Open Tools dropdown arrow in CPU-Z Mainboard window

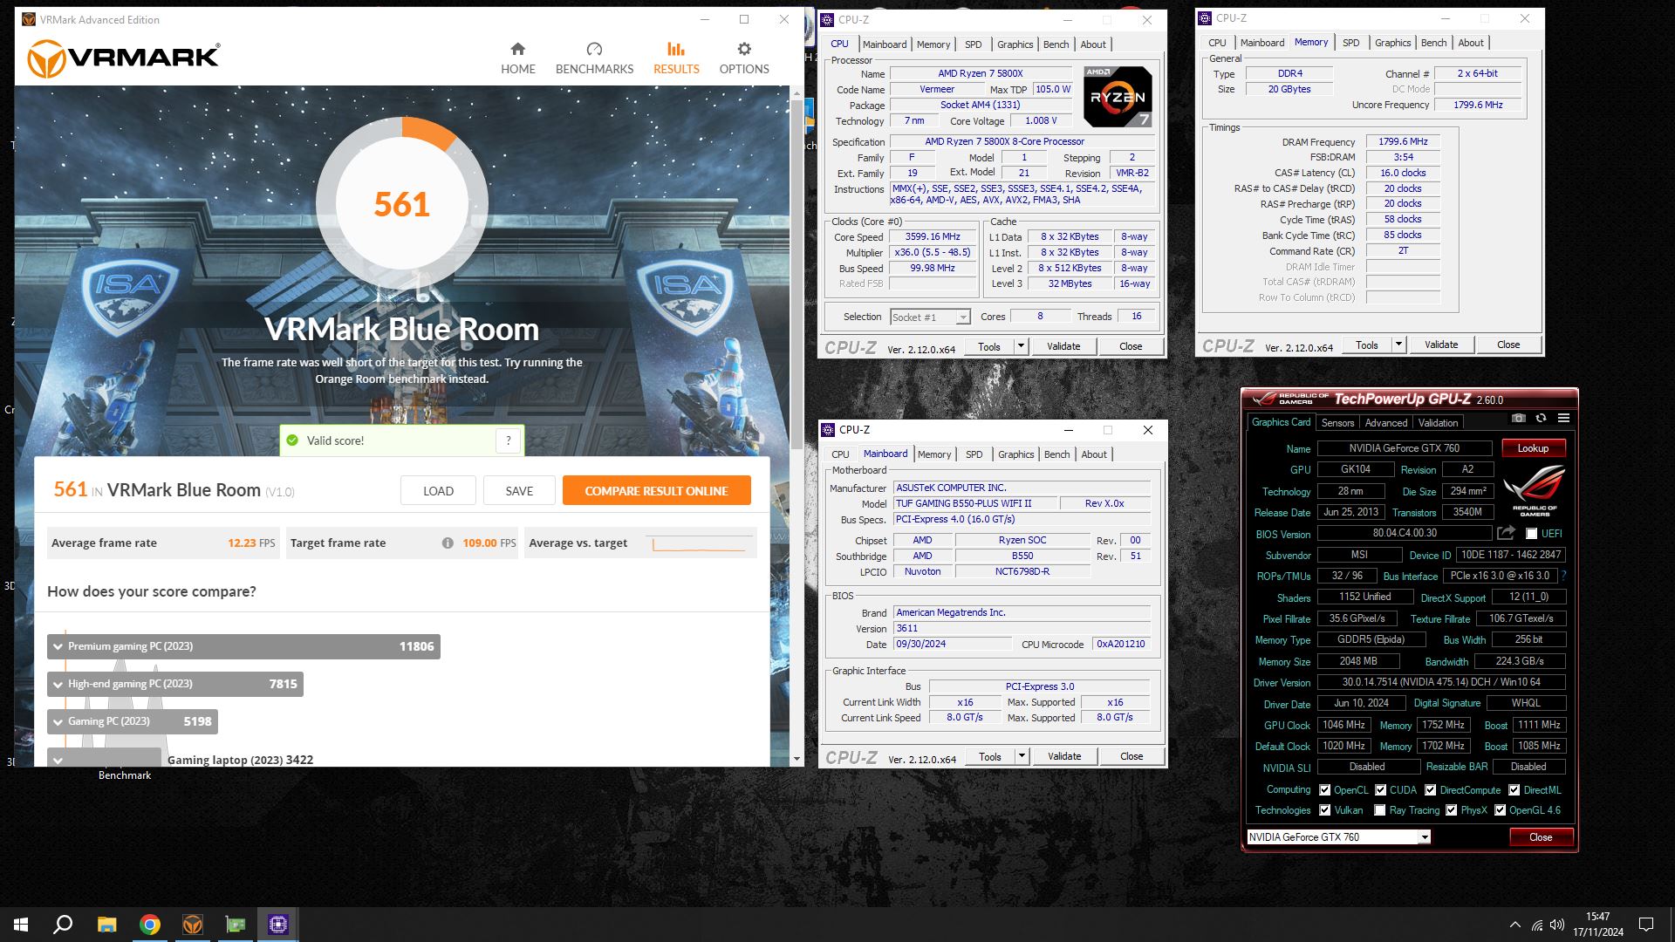click(x=1022, y=756)
